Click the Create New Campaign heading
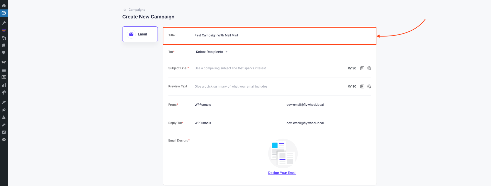Screen dimensions: 491x186 coord(148,17)
